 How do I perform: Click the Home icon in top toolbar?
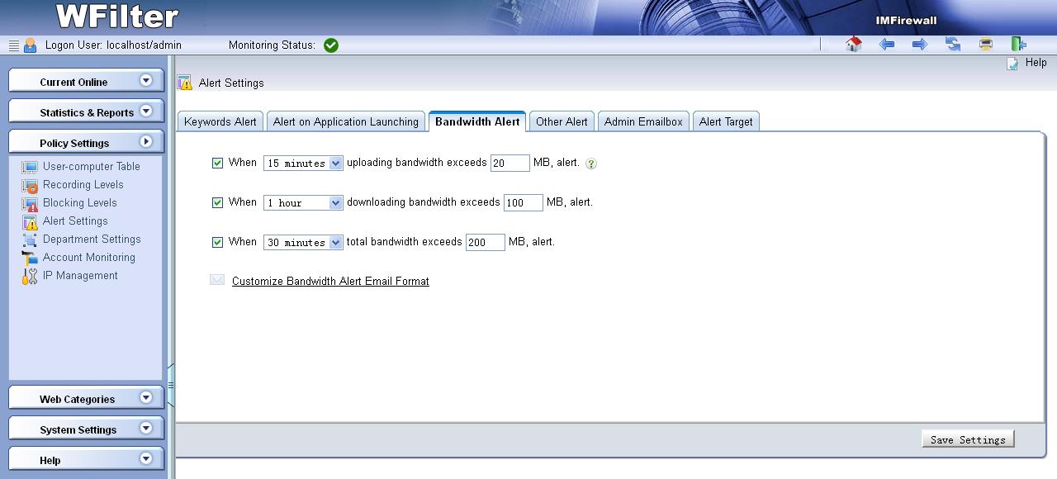(x=854, y=45)
